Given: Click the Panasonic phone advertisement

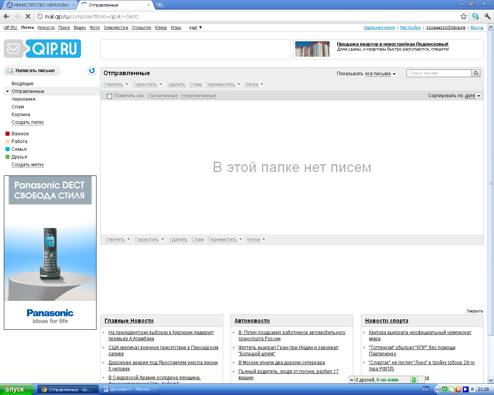Looking at the screenshot, I should pos(50,253).
